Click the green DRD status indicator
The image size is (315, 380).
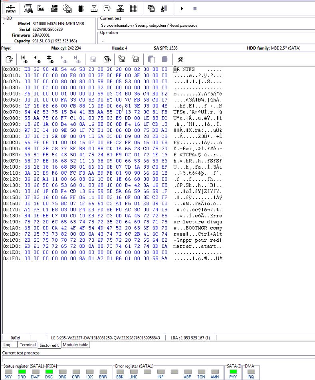tap(22, 372)
